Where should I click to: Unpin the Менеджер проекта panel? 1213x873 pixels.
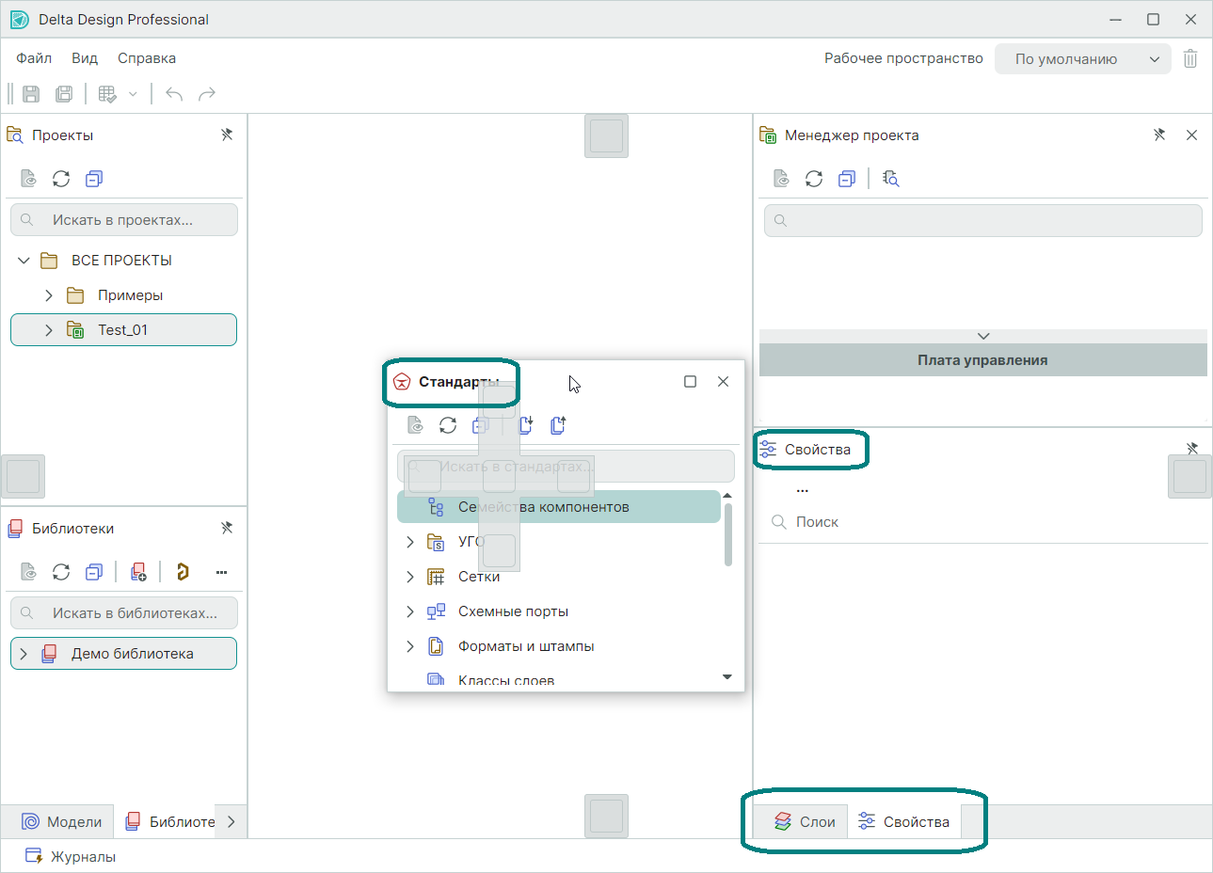(1159, 135)
